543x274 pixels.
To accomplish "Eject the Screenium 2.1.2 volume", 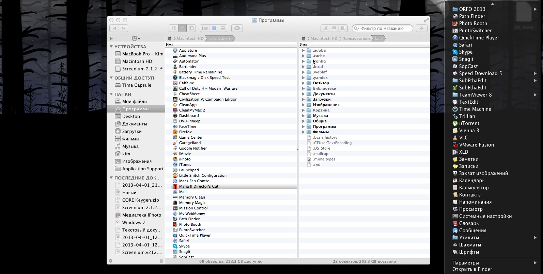I will (161, 69).
